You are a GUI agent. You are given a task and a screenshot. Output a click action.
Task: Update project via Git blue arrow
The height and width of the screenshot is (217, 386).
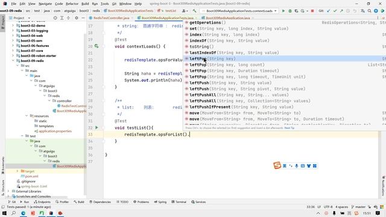328,11
